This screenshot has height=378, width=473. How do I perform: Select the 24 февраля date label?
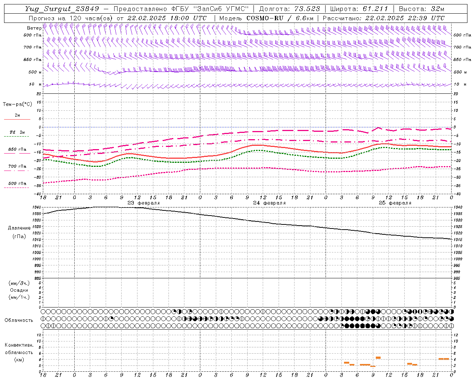[x=269, y=203]
